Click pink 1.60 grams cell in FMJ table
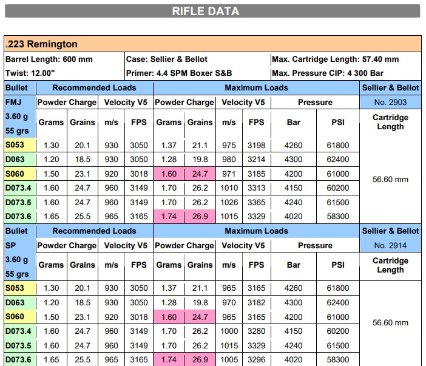 click(x=169, y=174)
